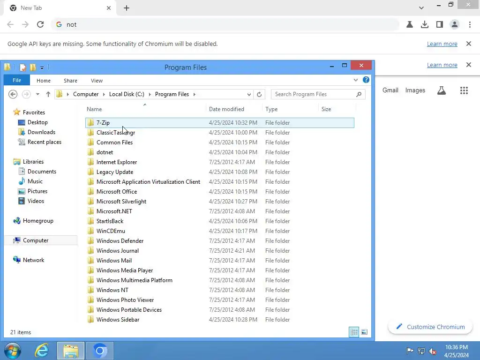Click New Folder icon in quick access toolbar
This screenshot has width=480, height=360.
(33, 67)
